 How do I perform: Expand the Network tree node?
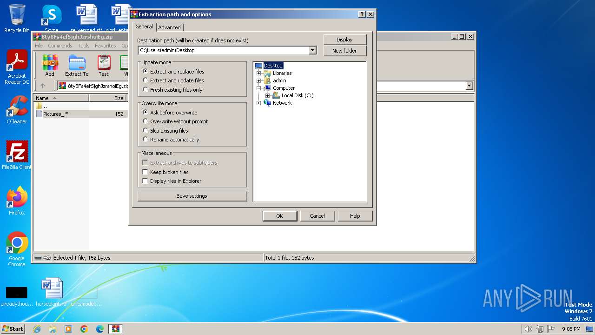(259, 103)
